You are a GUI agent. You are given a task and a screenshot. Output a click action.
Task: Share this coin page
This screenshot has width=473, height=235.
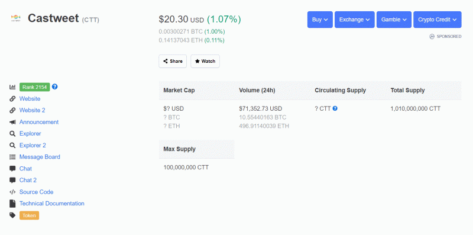173,61
